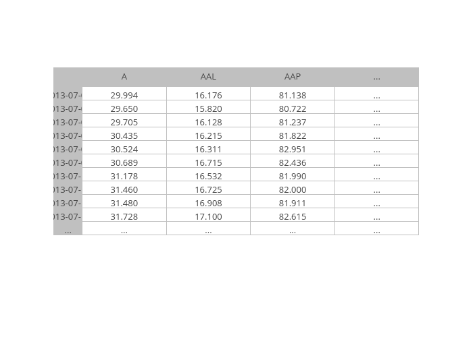Screen dimensions: 473x337
Task: Select the cell with 30.435
Action: click(x=124, y=135)
